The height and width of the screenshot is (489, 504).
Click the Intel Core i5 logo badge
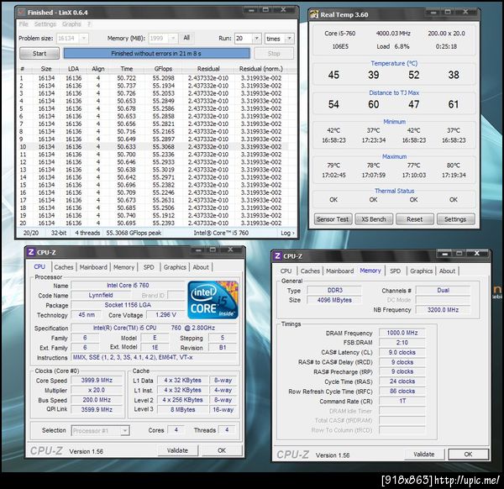(213, 300)
